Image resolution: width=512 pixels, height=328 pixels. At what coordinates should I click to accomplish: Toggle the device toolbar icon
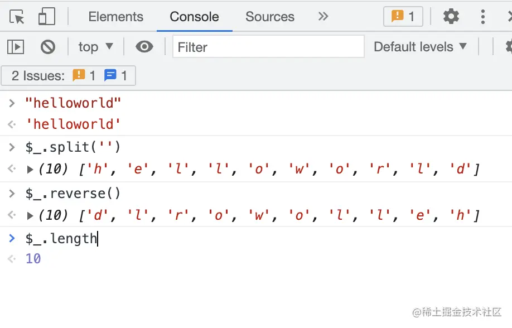coord(46,17)
